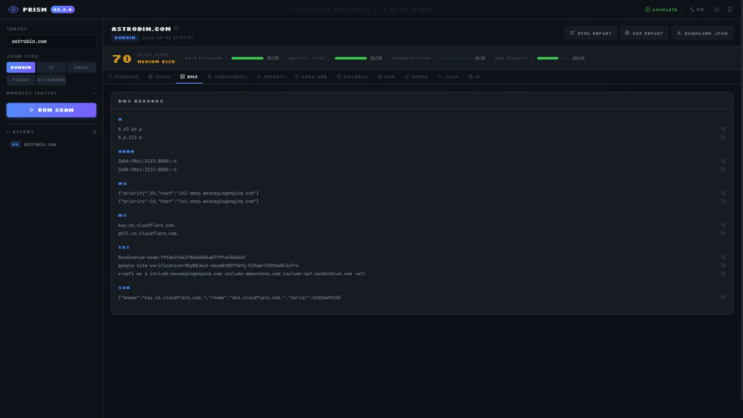Click the info icon beside Data Exposure
Screen dimensions: 743x418
226,59
